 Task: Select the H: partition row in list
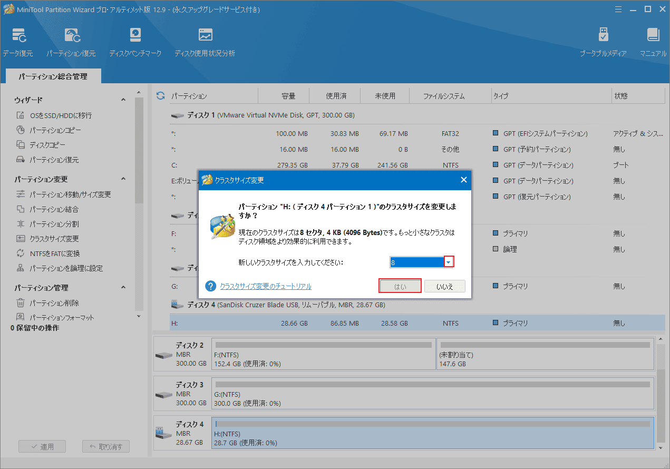click(417, 323)
